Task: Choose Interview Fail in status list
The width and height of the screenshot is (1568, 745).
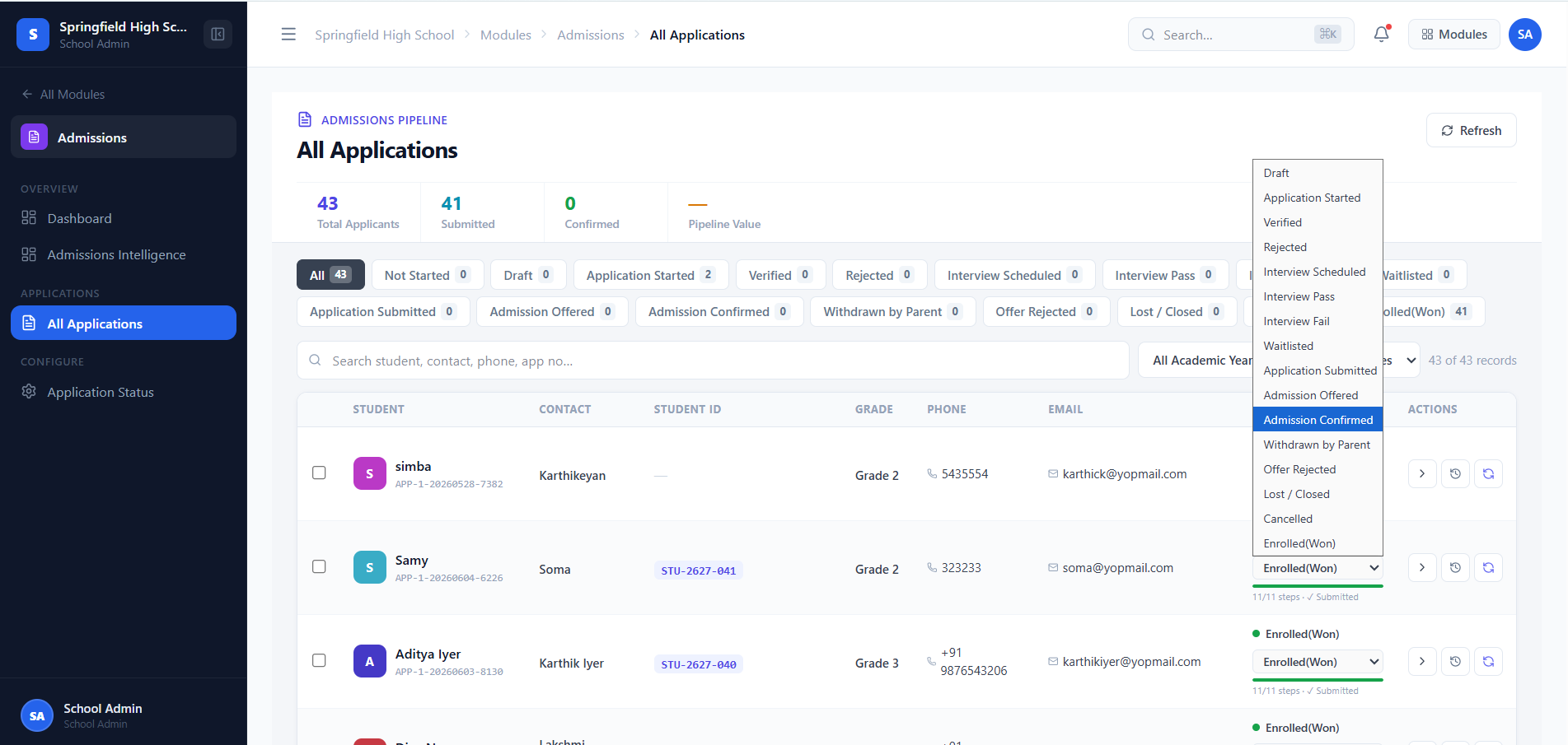Action: point(1318,321)
